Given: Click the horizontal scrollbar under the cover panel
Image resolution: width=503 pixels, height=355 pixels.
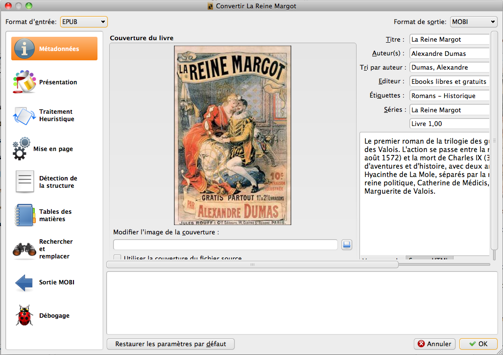Looking at the screenshot, I should point(252,264).
